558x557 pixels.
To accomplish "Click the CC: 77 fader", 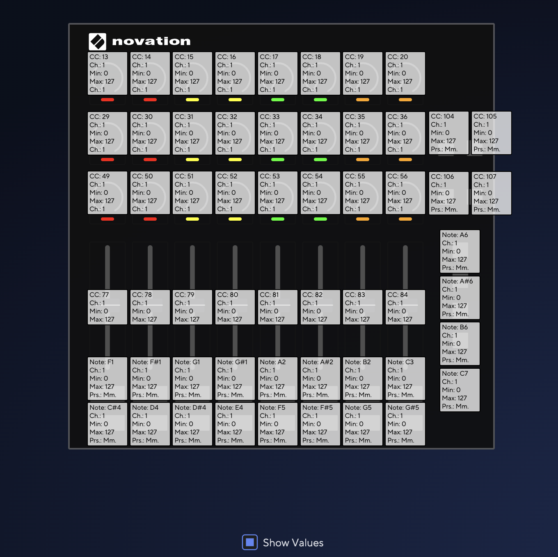I will (107, 307).
